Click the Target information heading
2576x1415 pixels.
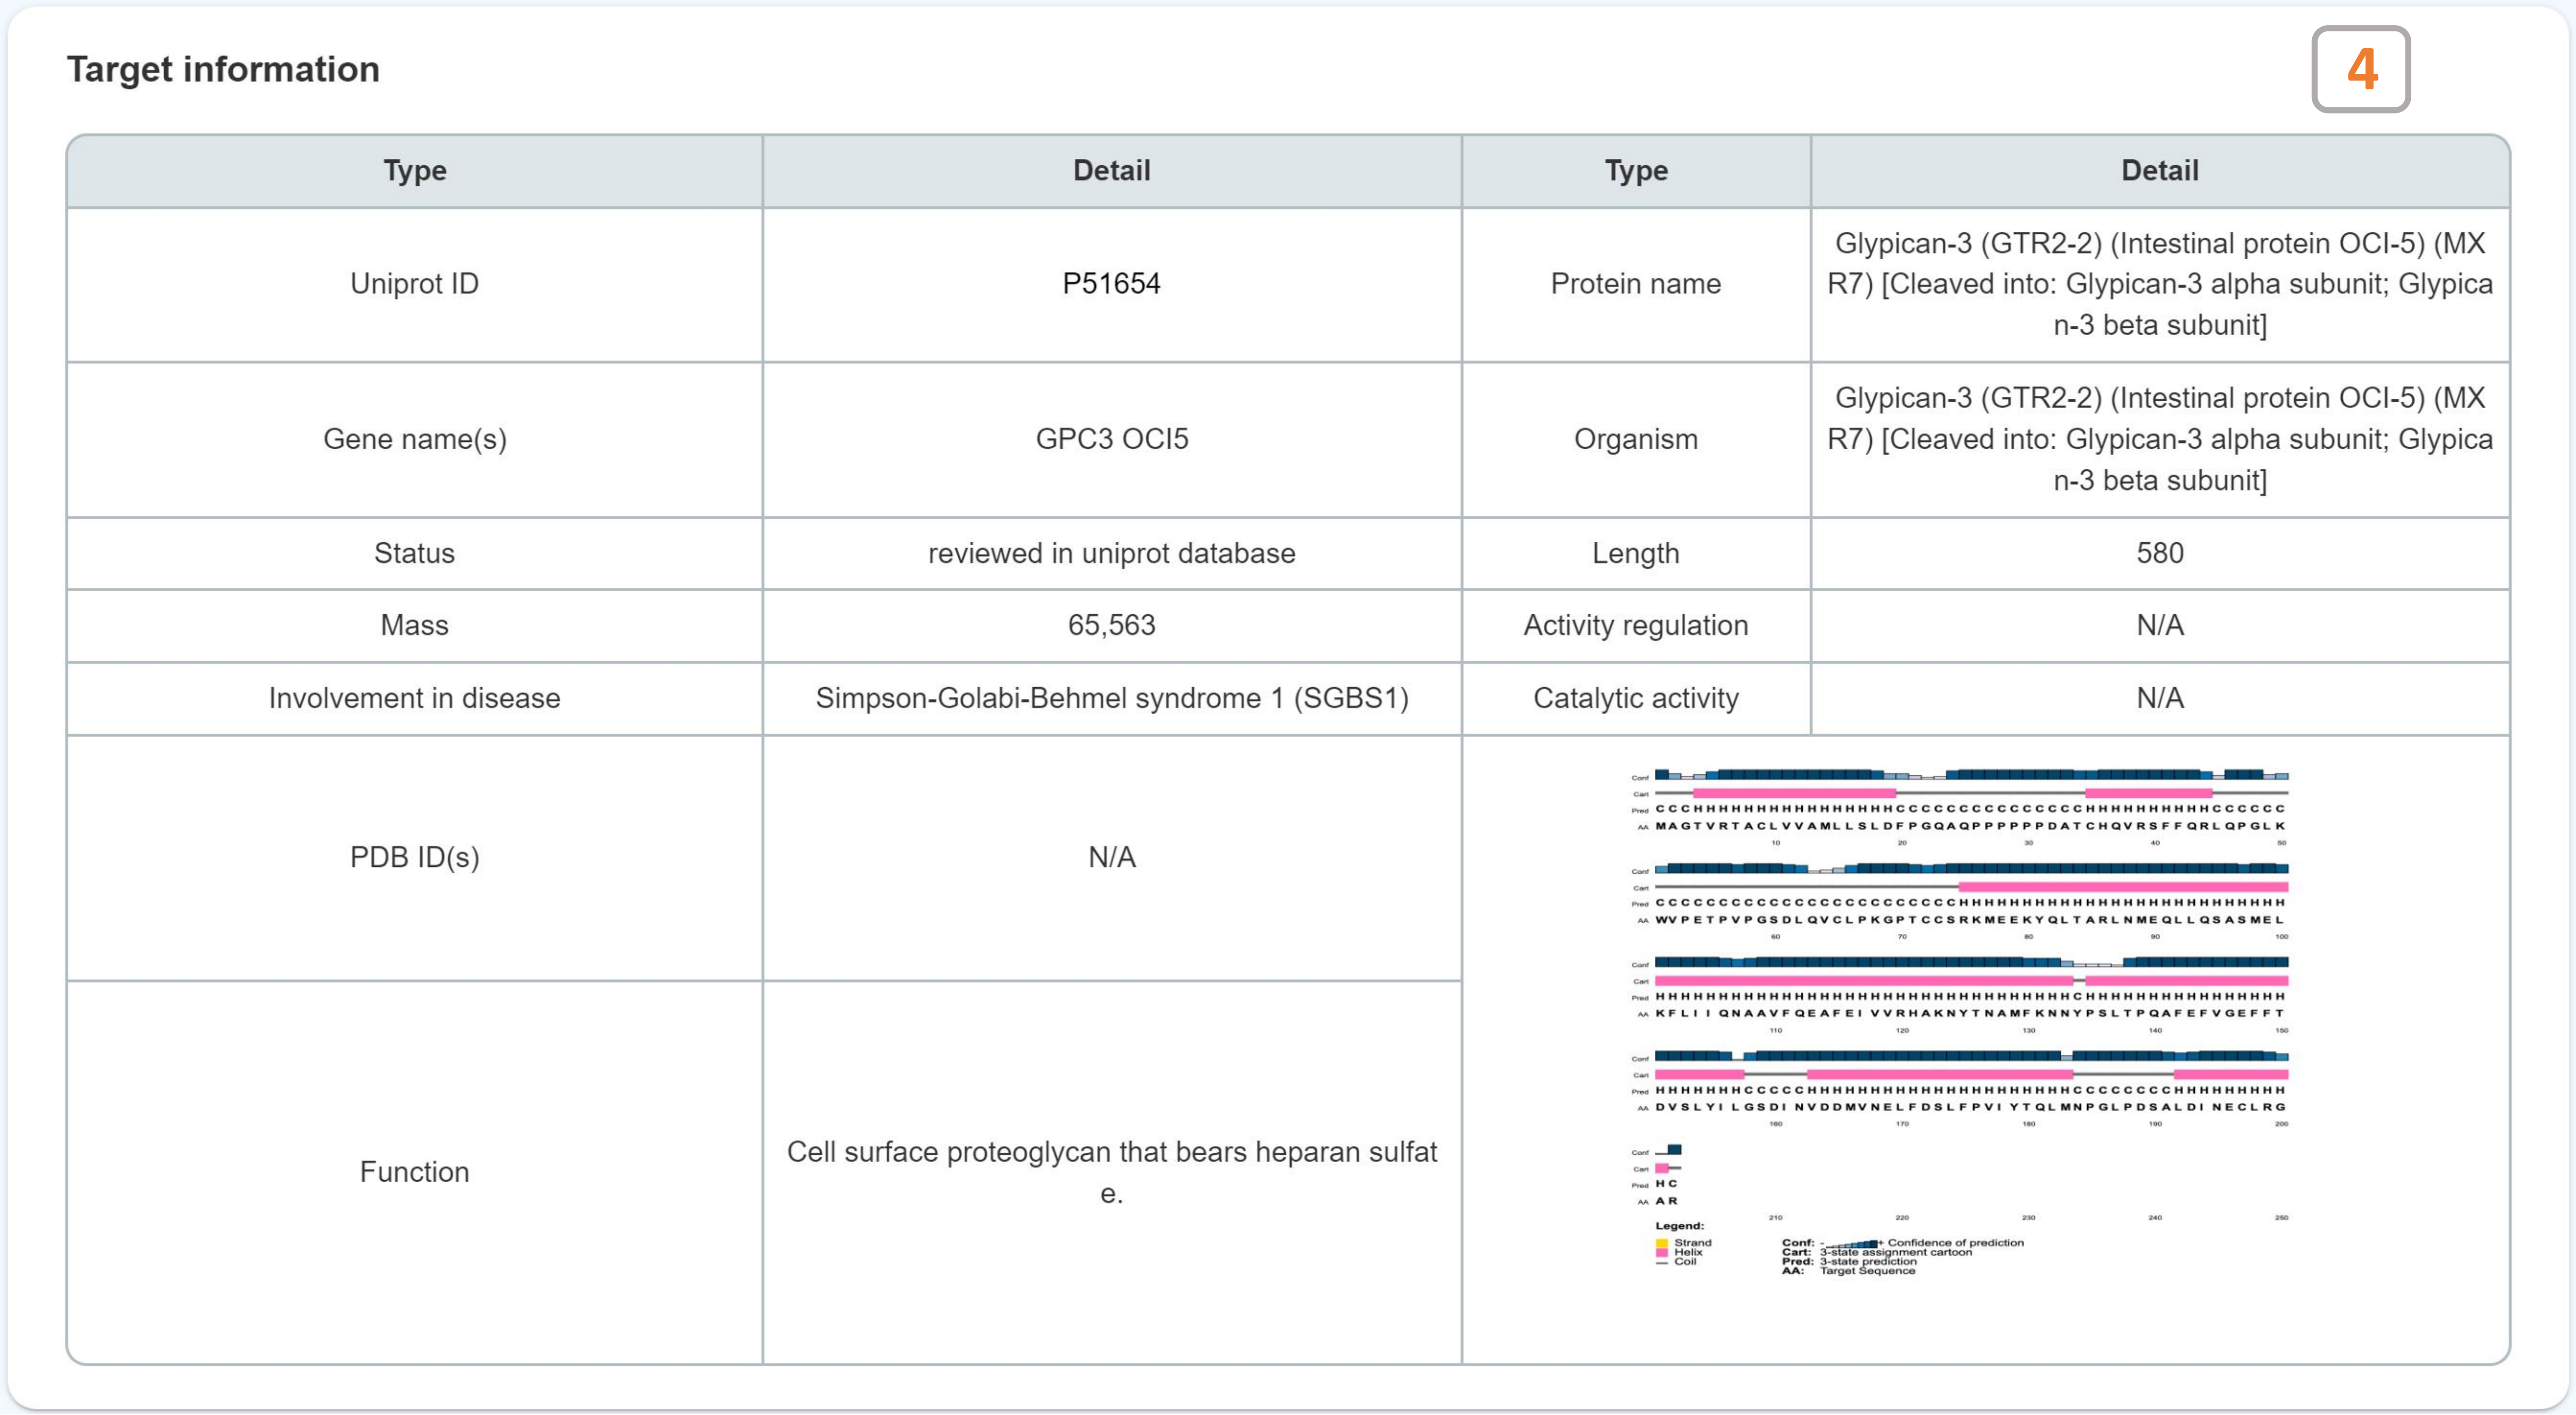click(x=223, y=69)
